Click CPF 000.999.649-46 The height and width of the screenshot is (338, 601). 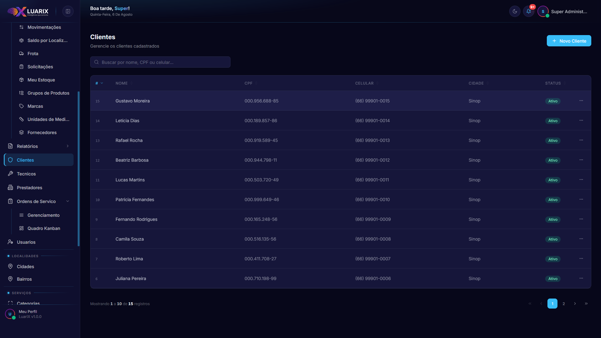click(x=262, y=200)
